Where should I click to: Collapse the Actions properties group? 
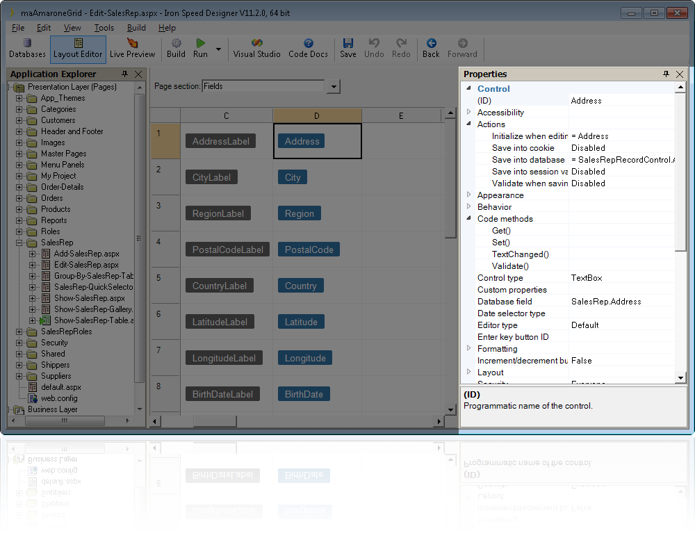coord(469,124)
